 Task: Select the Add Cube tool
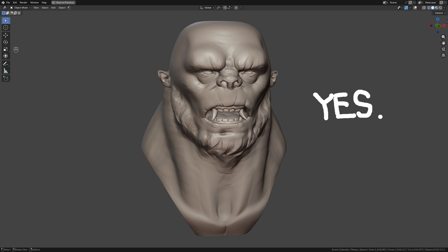pos(6,78)
